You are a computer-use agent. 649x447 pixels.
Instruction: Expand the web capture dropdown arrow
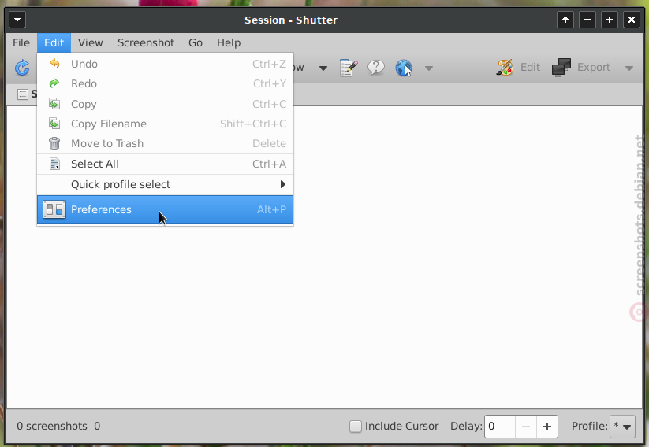[429, 68]
